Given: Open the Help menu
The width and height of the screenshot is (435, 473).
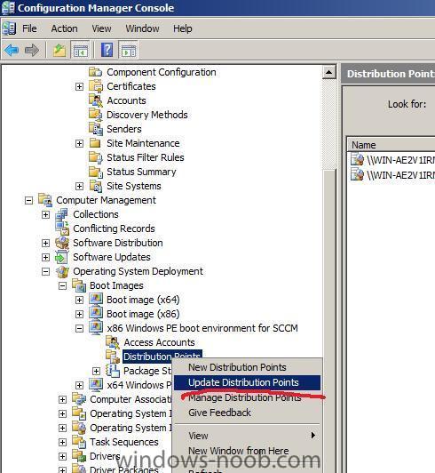Looking at the screenshot, I should [x=182, y=28].
